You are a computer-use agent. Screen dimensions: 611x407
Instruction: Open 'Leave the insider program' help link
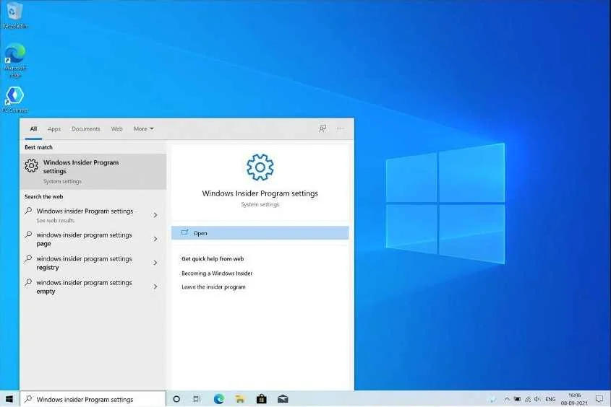click(x=213, y=287)
